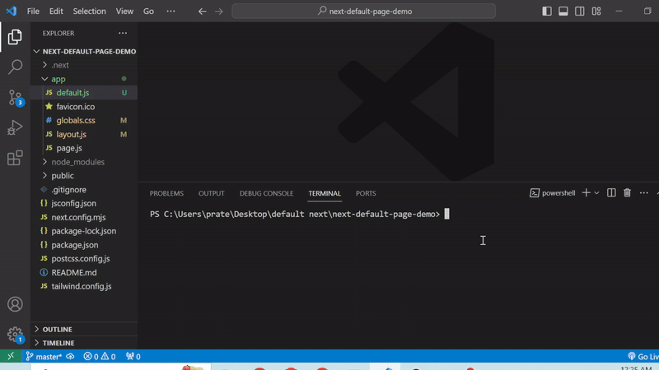Image resolution: width=659 pixels, height=370 pixels.
Task: Open README.md file
Action: [84, 273]
